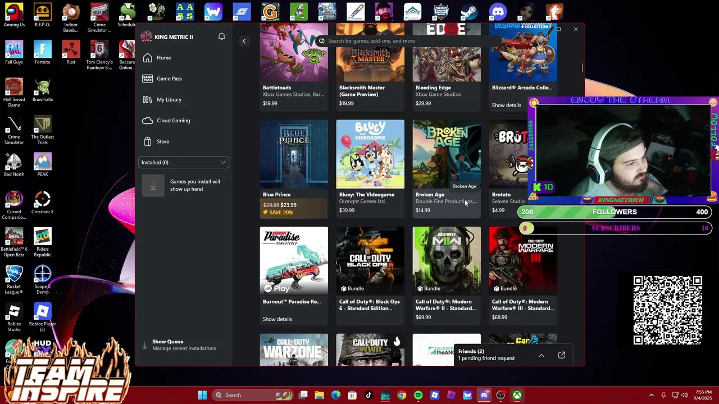Click the Among Us desktop icon

pyautogui.click(x=14, y=15)
